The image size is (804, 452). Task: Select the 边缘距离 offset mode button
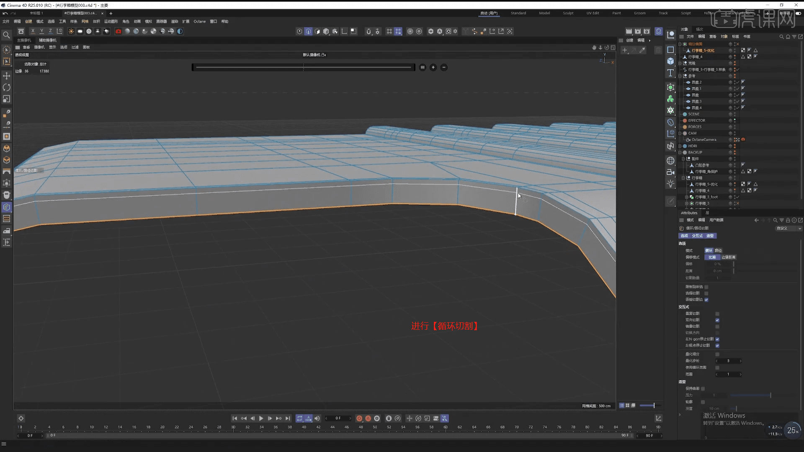pos(728,257)
